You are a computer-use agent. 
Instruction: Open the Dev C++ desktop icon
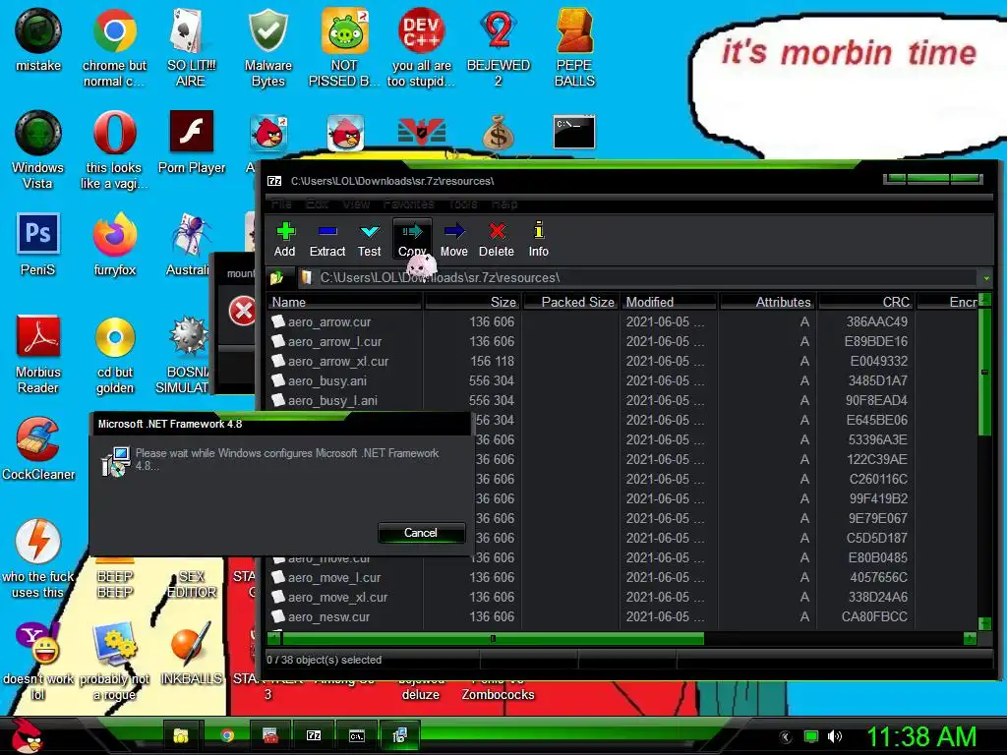pos(421,47)
